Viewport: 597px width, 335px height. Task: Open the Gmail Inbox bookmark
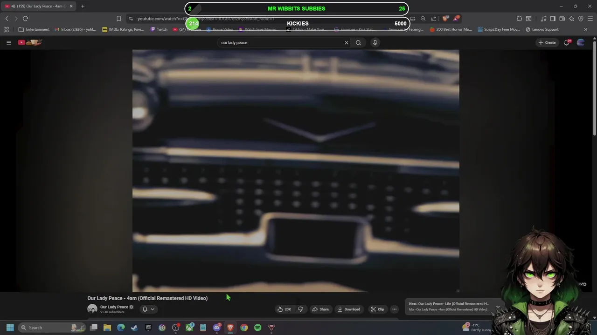tap(75, 29)
